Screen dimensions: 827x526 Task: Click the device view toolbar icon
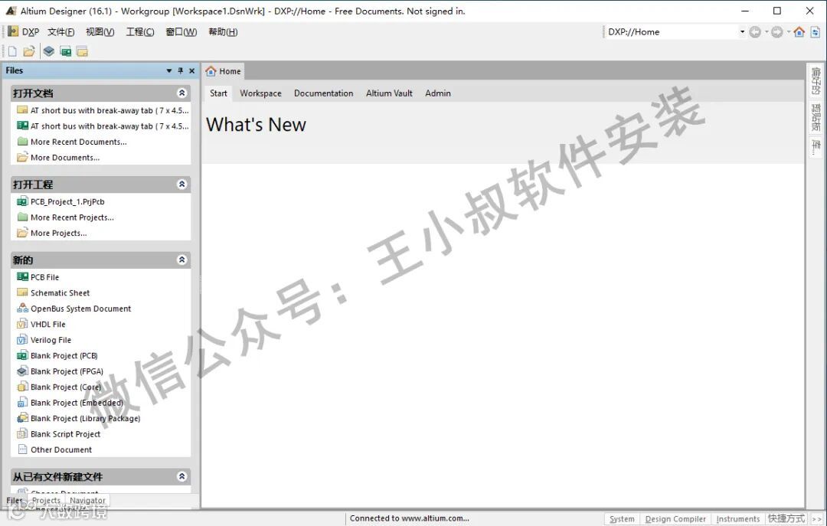(x=49, y=51)
